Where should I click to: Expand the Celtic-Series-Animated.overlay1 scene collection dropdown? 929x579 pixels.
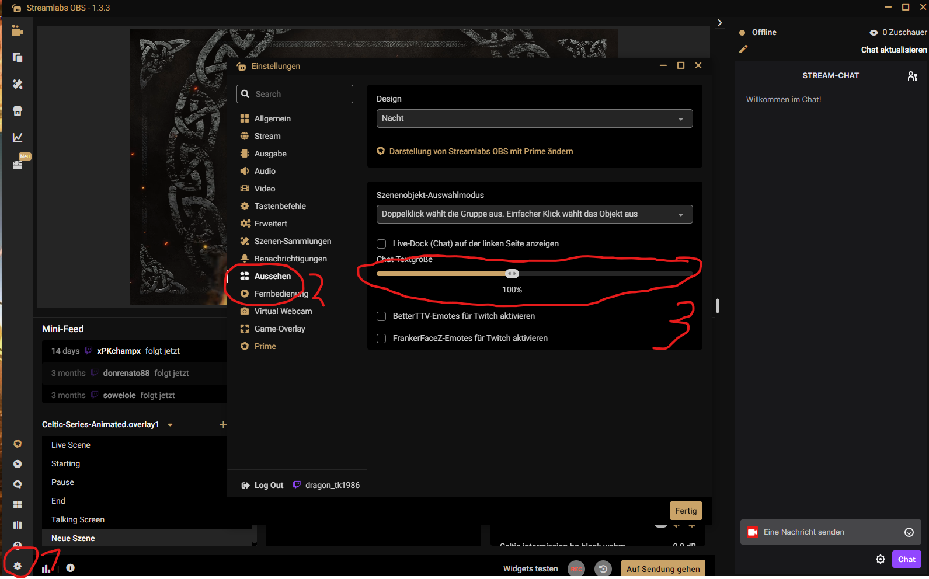click(170, 425)
